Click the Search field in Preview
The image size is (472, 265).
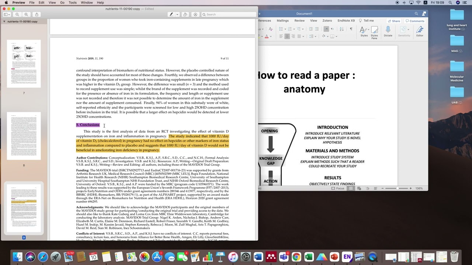coord(229,14)
